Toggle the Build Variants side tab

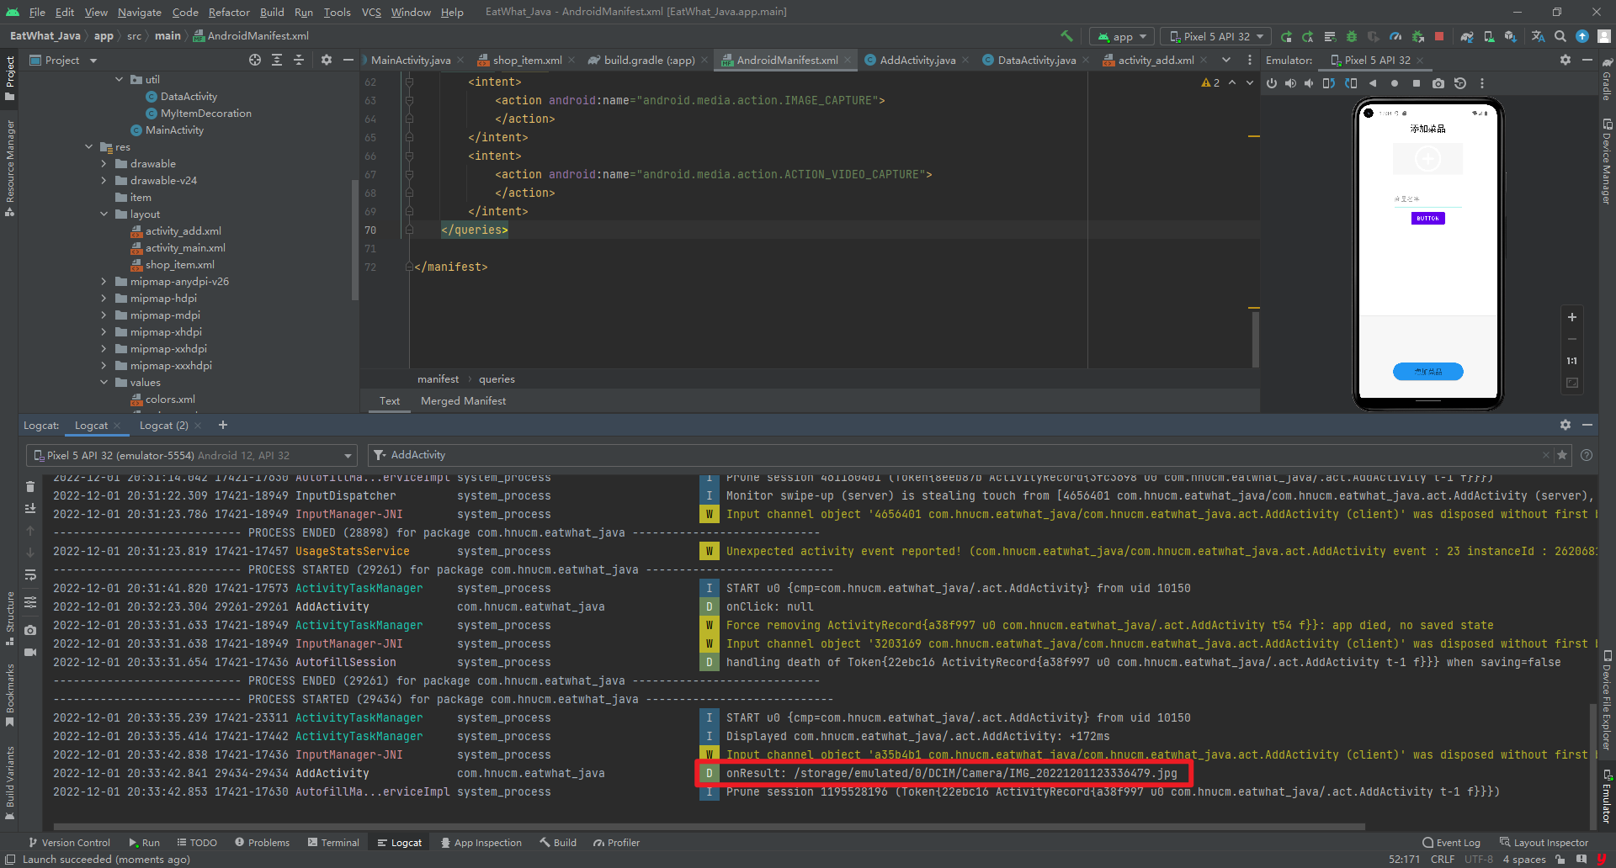click(x=10, y=782)
